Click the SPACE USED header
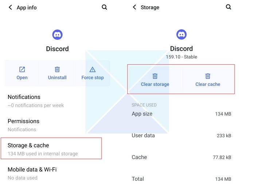The width and height of the screenshot is (255, 184). [144, 105]
